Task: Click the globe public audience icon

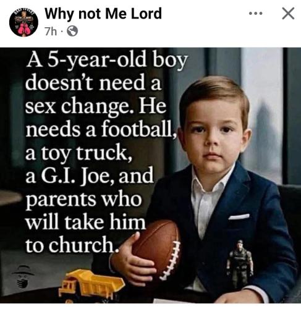Action: 72,32
